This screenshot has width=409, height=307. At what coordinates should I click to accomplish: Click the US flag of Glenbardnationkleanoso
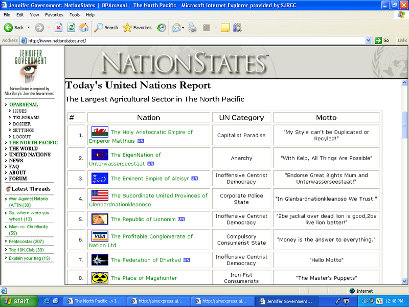coord(100,195)
